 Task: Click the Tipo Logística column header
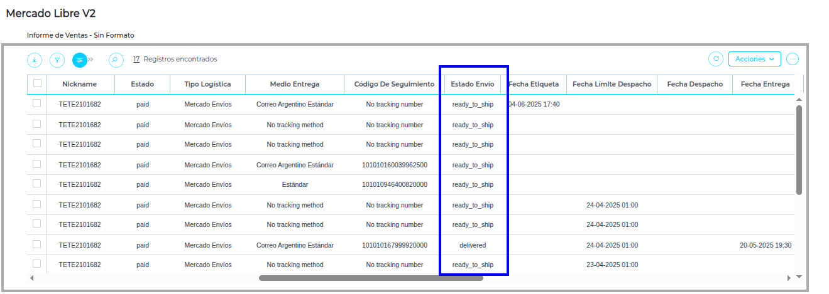(x=207, y=84)
